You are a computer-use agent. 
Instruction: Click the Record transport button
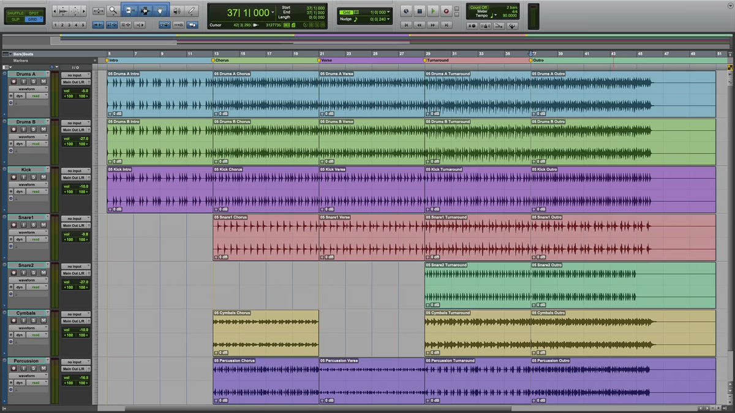447,10
